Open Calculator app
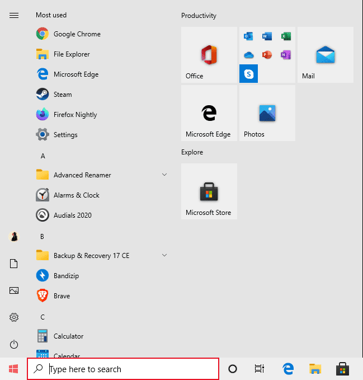This screenshot has height=380, width=363. [x=102, y=336]
